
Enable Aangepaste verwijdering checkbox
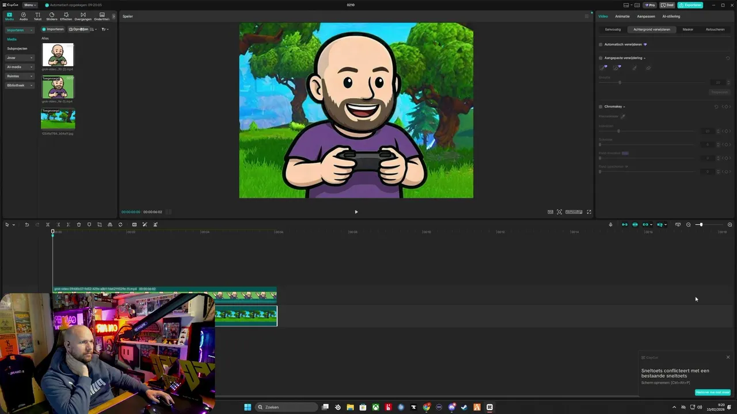(601, 58)
